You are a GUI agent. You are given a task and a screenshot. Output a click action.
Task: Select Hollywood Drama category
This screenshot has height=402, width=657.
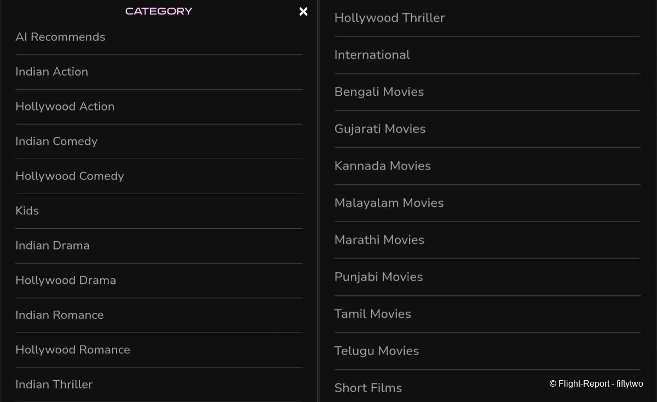point(66,280)
